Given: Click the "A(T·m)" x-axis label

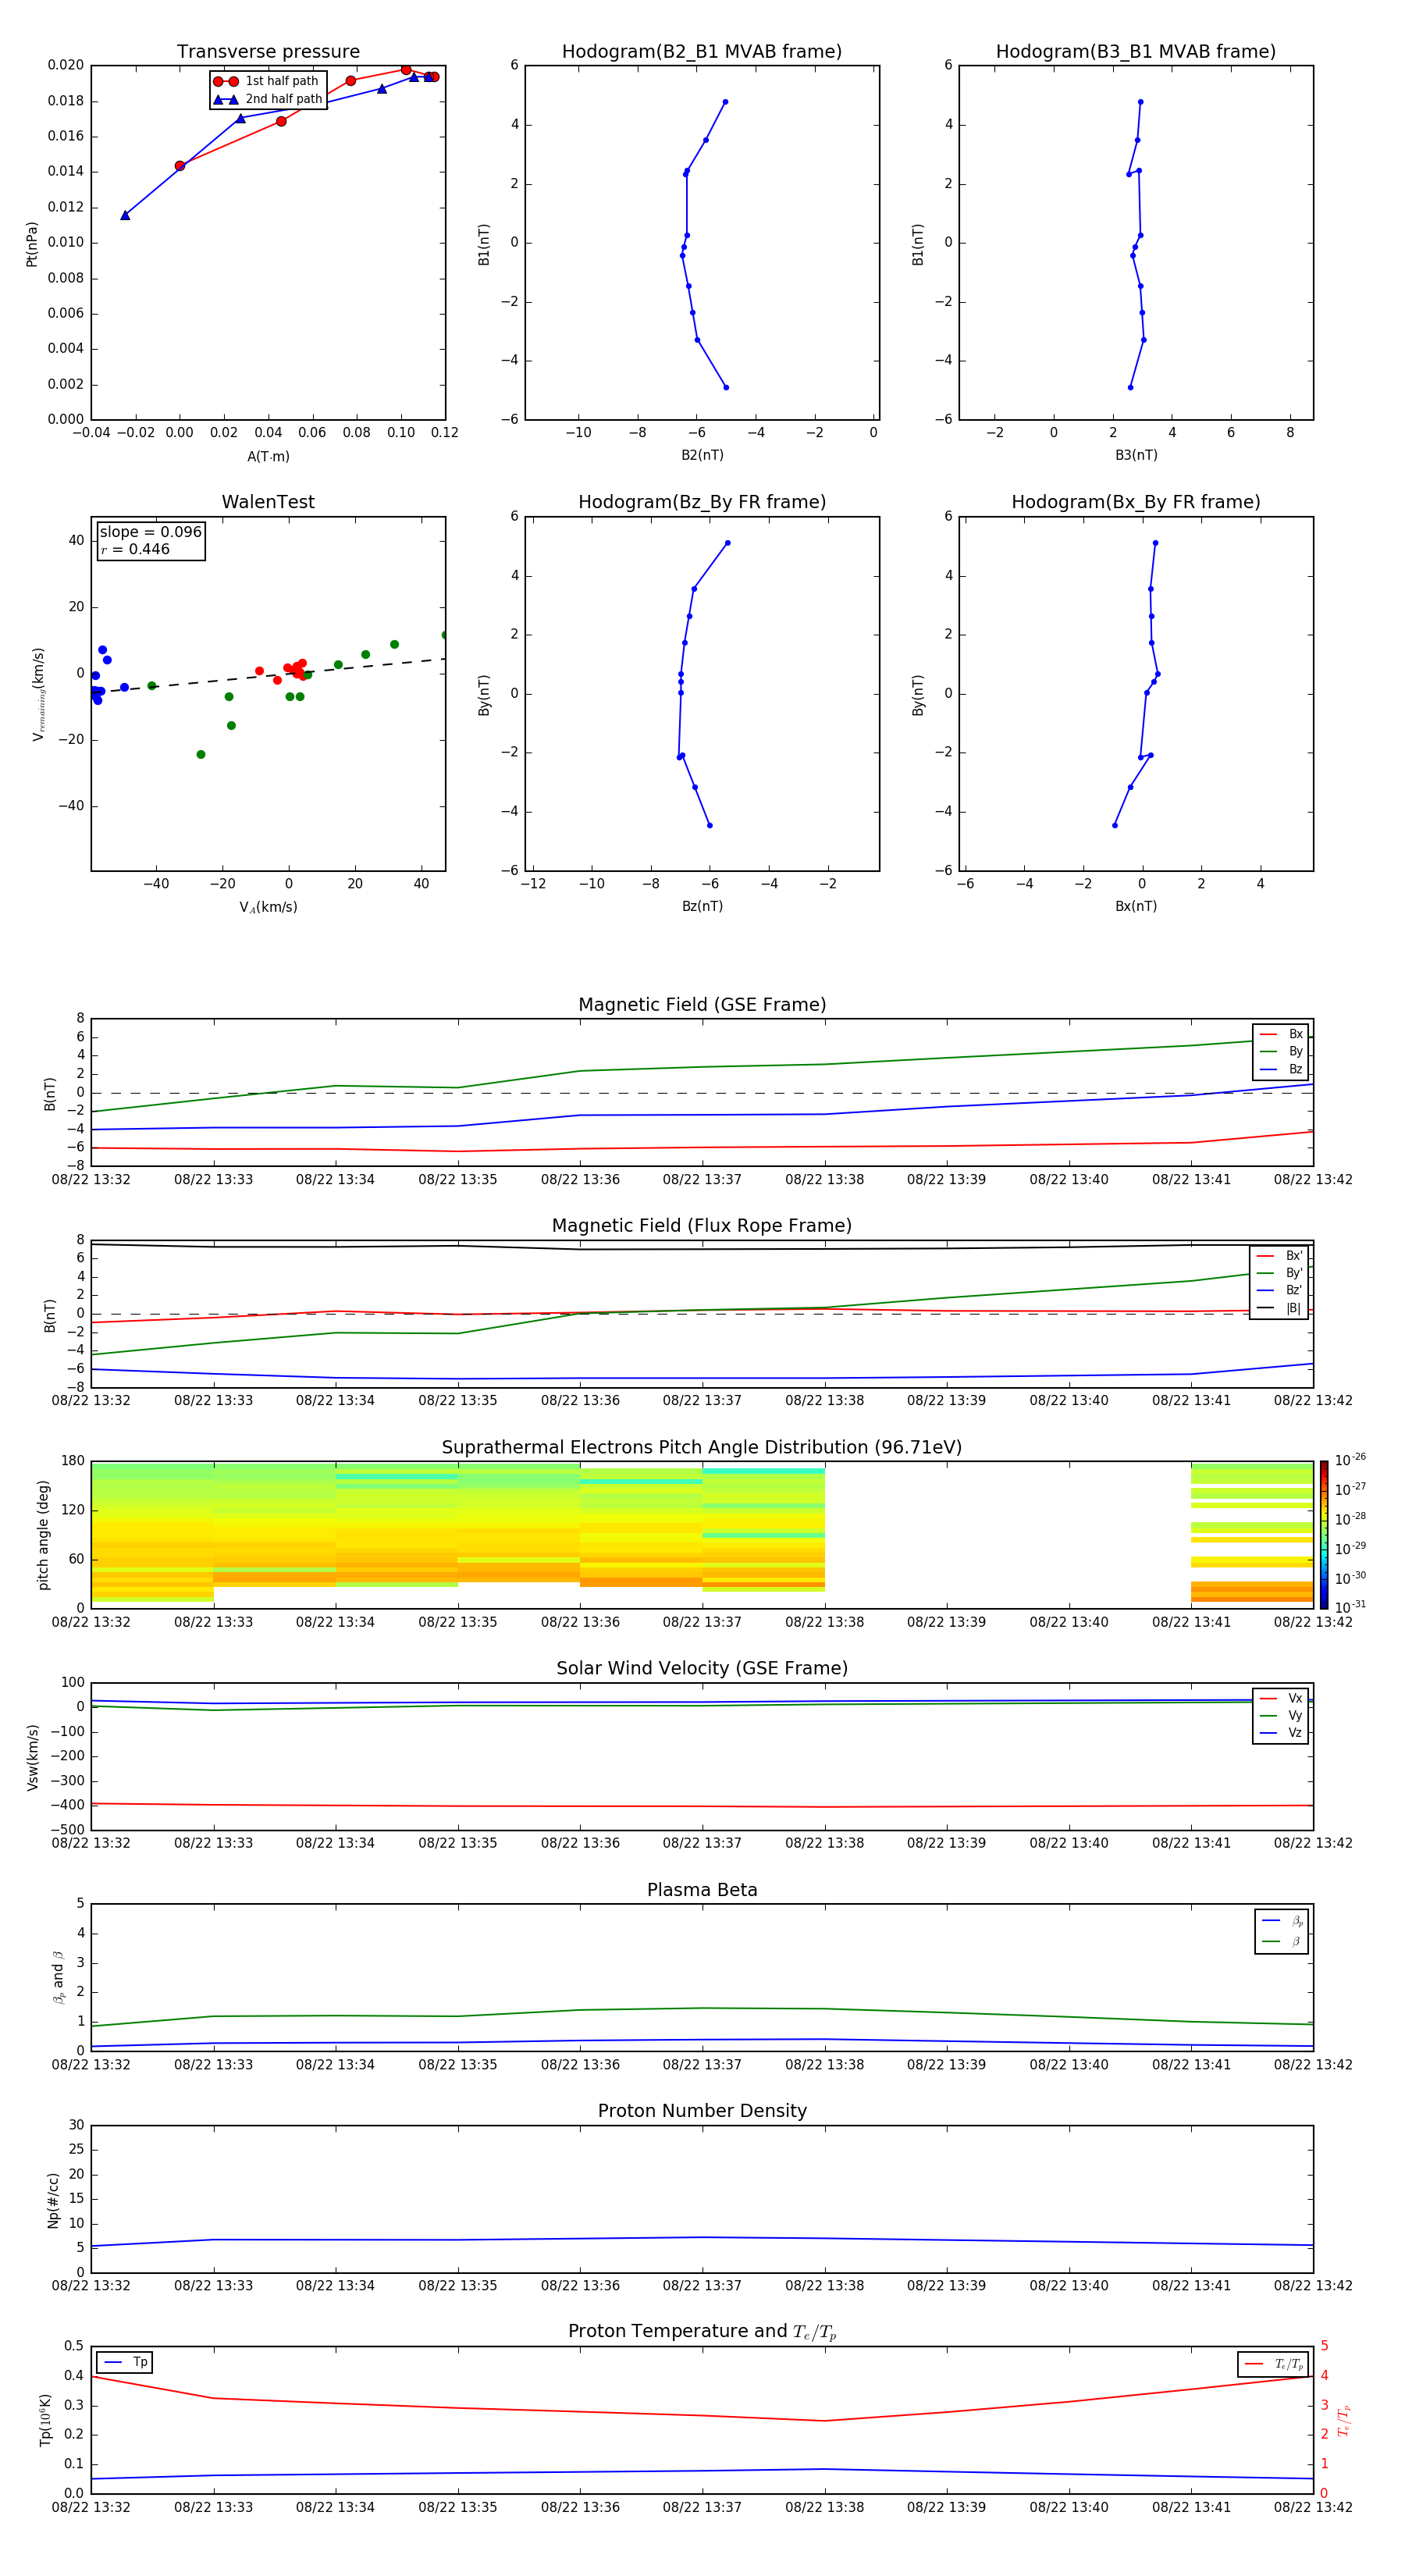Looking at the screenshot, I should point(268,456).
